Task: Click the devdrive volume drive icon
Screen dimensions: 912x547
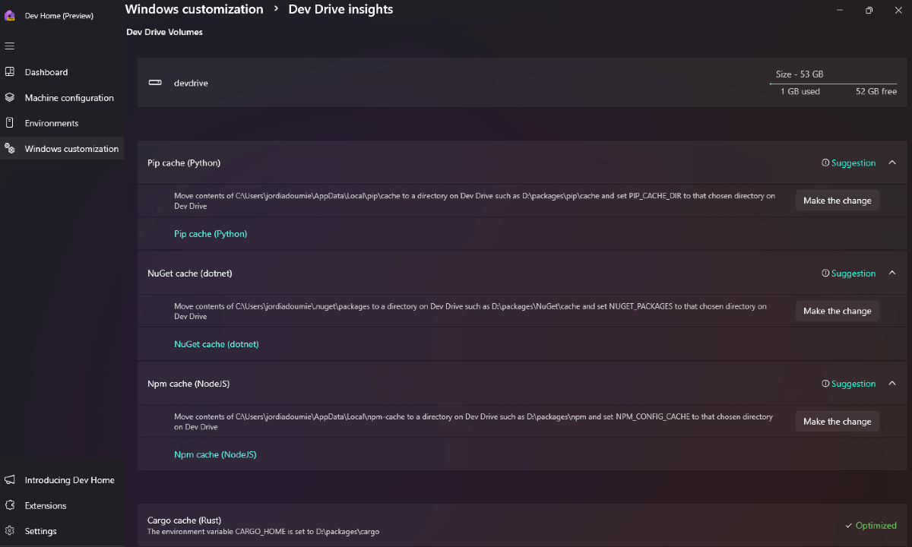Action: click(155, 83)
